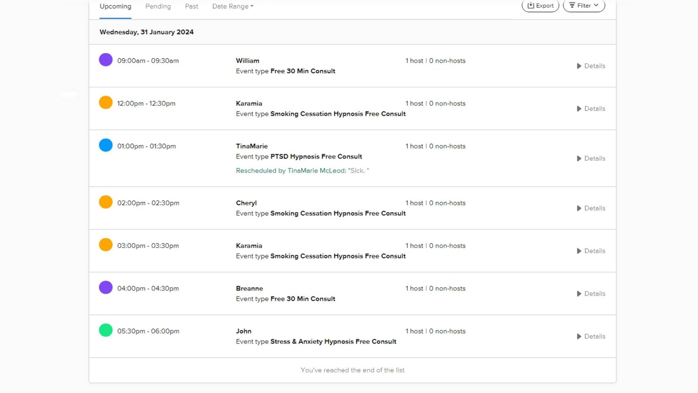Click the filter lines icon
698x393 pixels.
click(x=572, y=6)
